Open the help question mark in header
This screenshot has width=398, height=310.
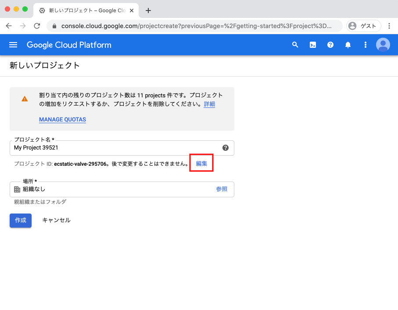point(330,45)
